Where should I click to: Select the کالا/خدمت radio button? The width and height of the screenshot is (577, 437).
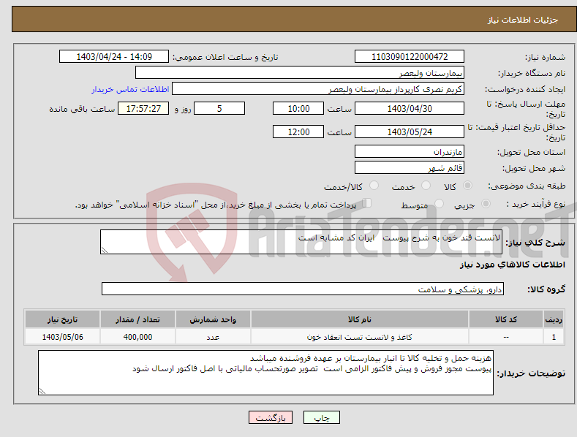pyautogui.click(x=374, y=186)
